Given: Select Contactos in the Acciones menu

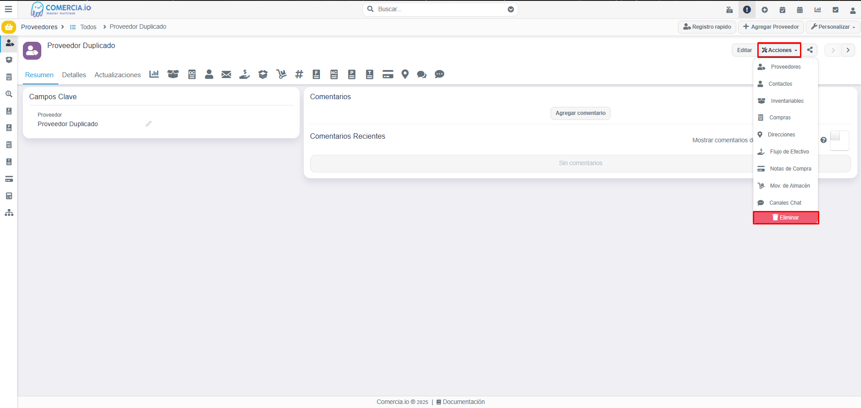Looking at the screenshot, I should point(786,84).
